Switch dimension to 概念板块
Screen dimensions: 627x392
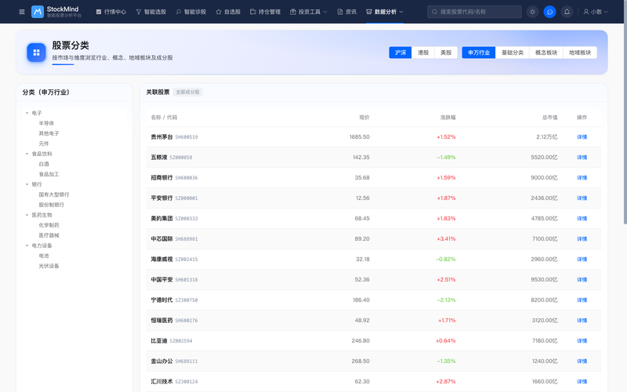(x=545, y=53)
